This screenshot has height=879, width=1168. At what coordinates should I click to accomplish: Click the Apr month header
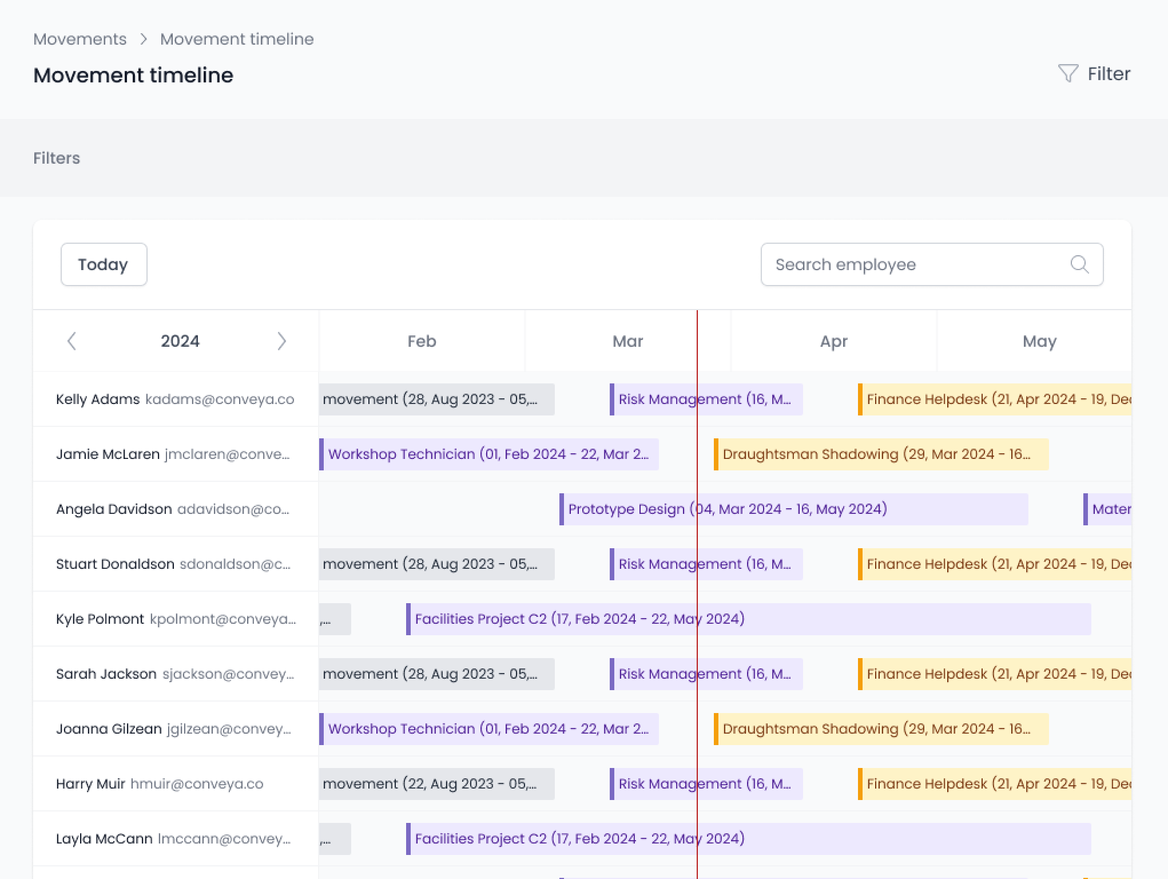click(833, 342)
